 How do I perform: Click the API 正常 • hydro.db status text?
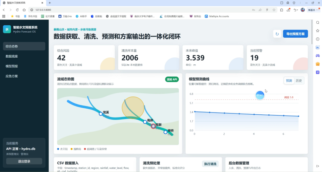click(21, 149)
